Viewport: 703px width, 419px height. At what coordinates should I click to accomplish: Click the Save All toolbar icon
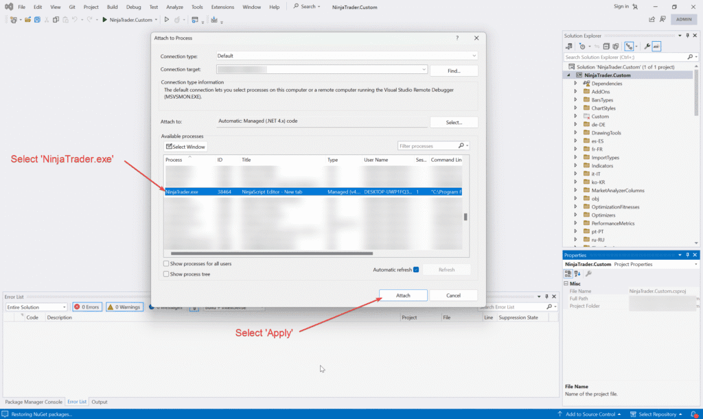click(x=37, y=20)
